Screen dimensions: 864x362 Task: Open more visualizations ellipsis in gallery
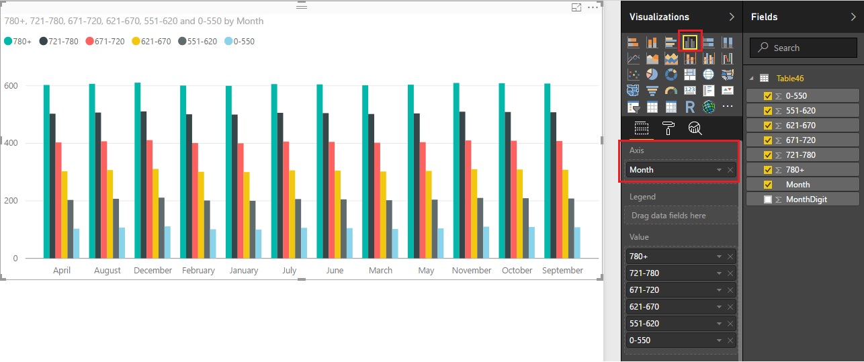(x=727, y=107)
